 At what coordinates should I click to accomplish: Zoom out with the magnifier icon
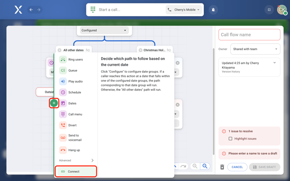(195, 166)
